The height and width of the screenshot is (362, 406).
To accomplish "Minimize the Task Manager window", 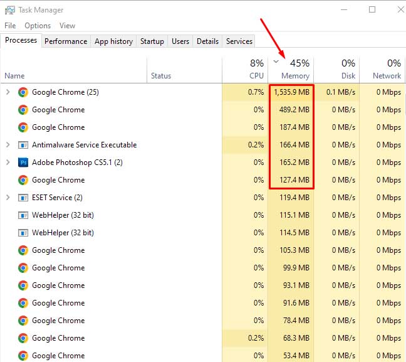I will pyautogui.click(x=344, y=10).
